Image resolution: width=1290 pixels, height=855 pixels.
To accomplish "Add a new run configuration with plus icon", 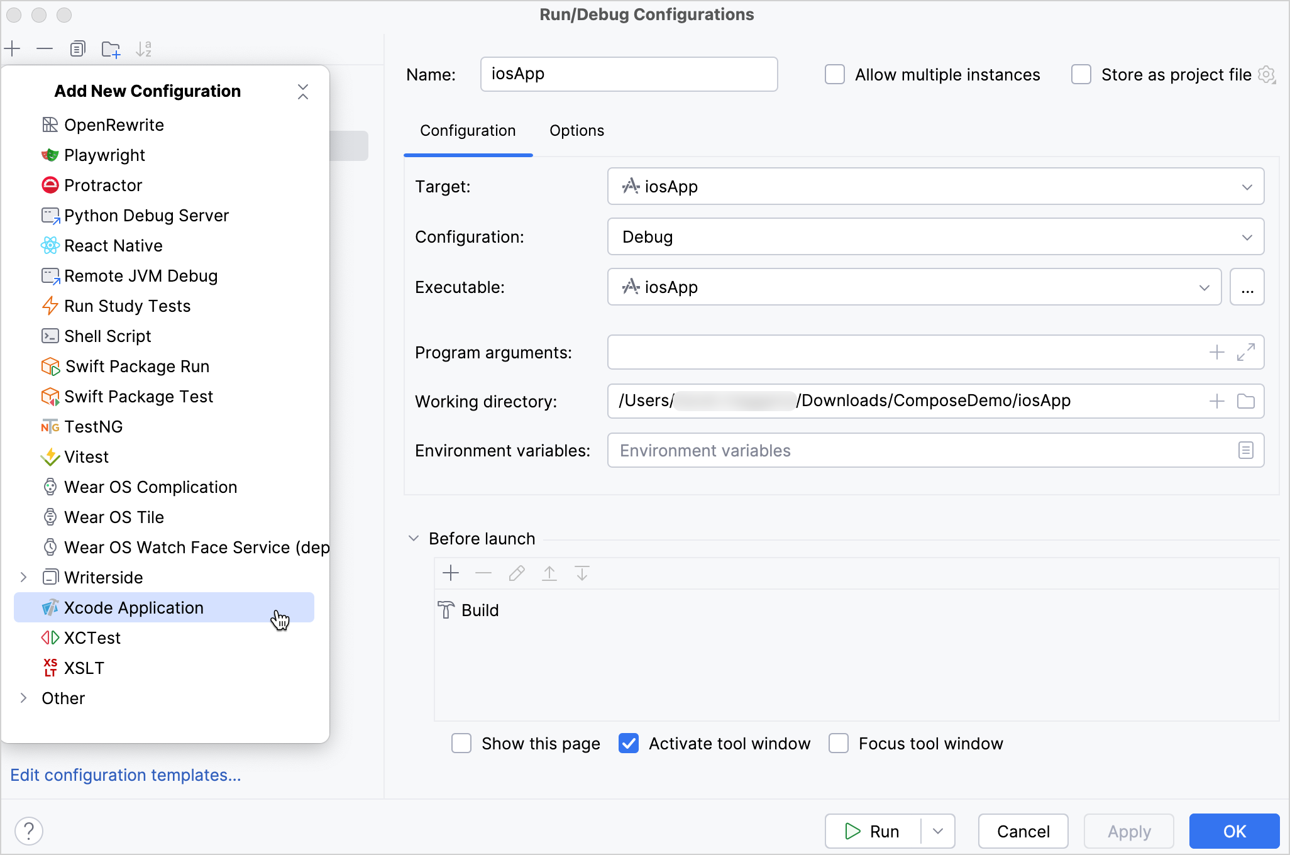I will pos(13,48).
